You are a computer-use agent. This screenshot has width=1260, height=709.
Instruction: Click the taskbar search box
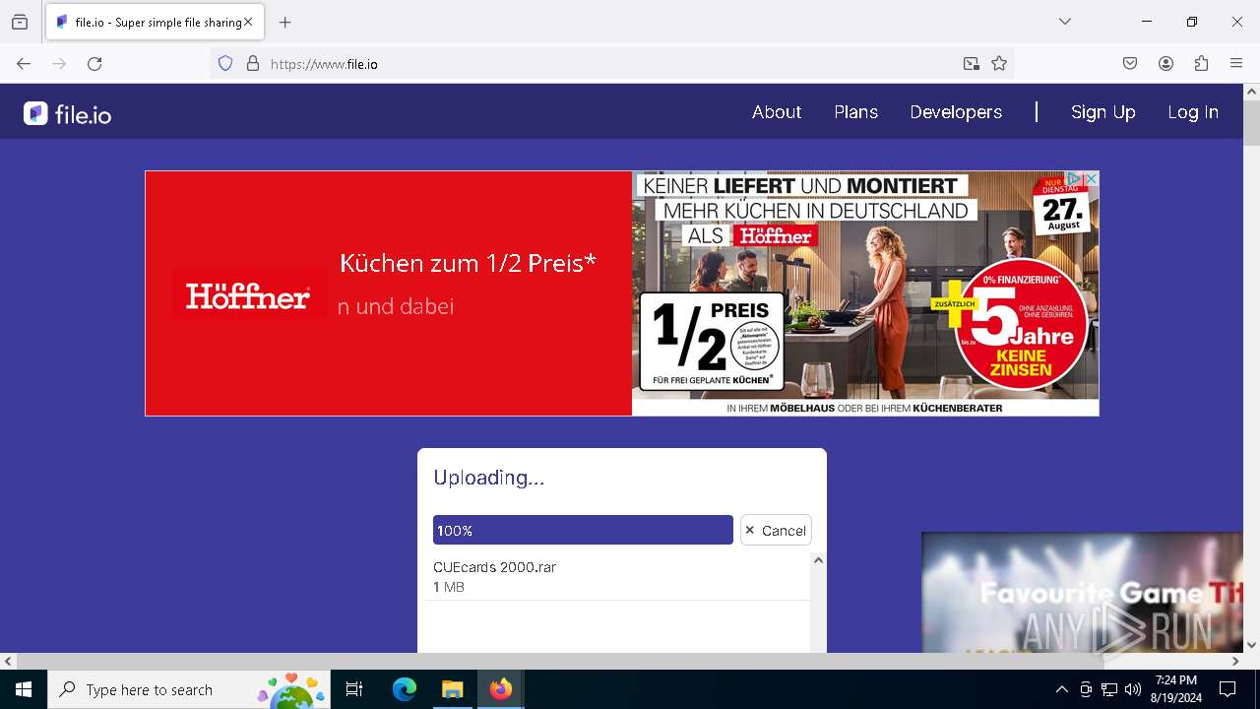coord(189,689)
